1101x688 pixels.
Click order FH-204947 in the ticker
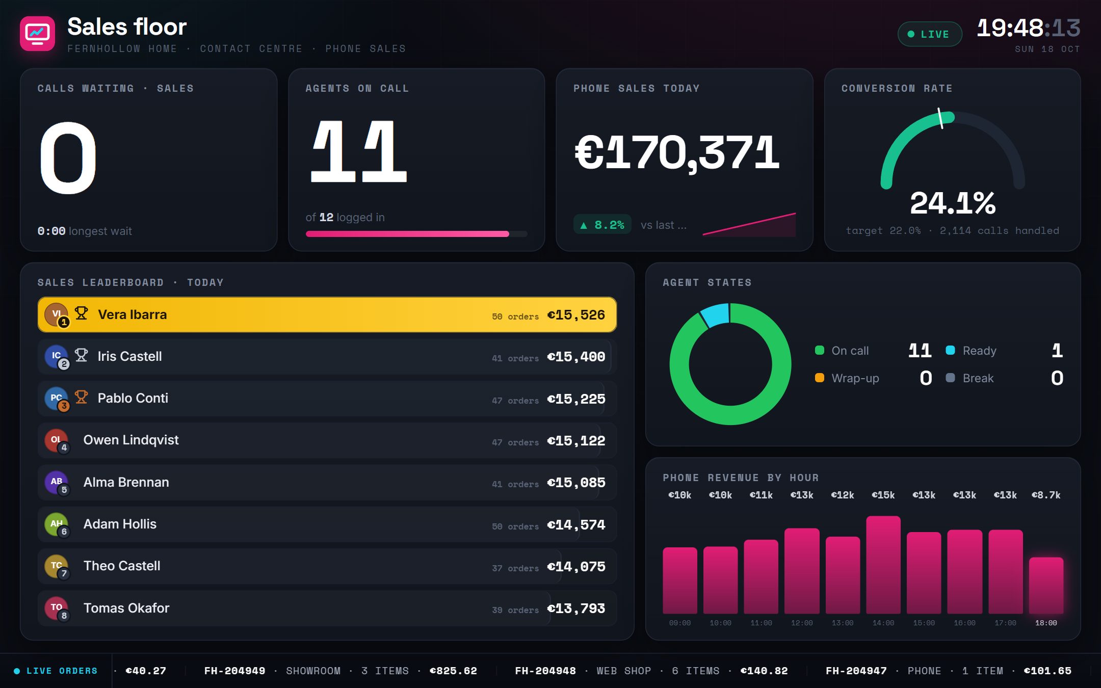pos(856,671)
